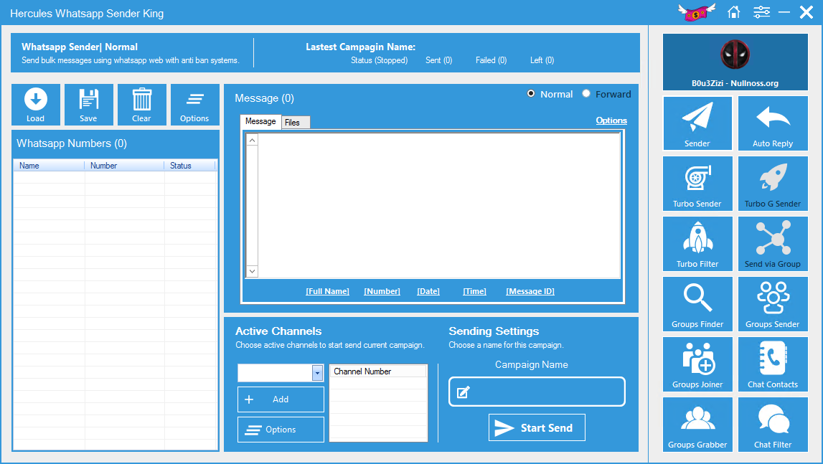This screenshot has height=464, width=823.
Task: Click the home icon in title bar
Action: click(734, 12)
